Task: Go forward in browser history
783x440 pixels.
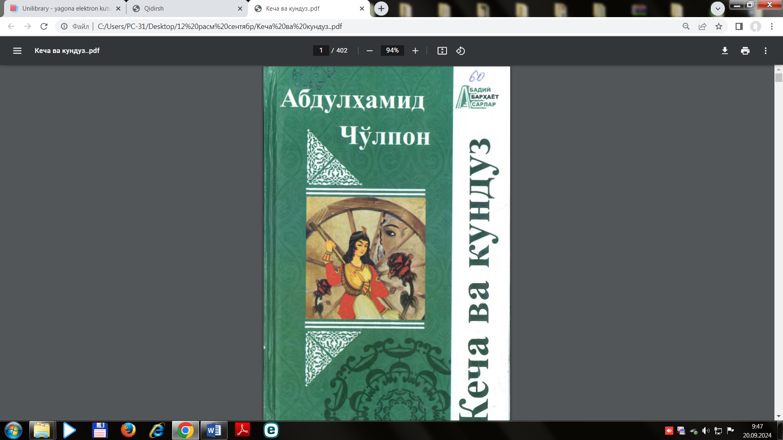Action: [28, 26]
